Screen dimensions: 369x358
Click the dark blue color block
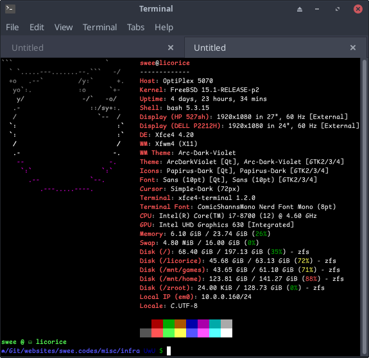click(x=192, y=324)
